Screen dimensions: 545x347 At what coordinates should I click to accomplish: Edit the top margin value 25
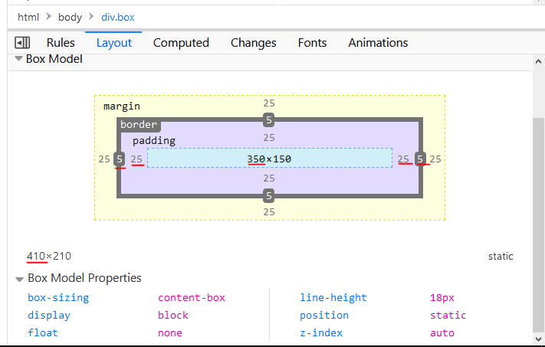(x=269, y=103)
